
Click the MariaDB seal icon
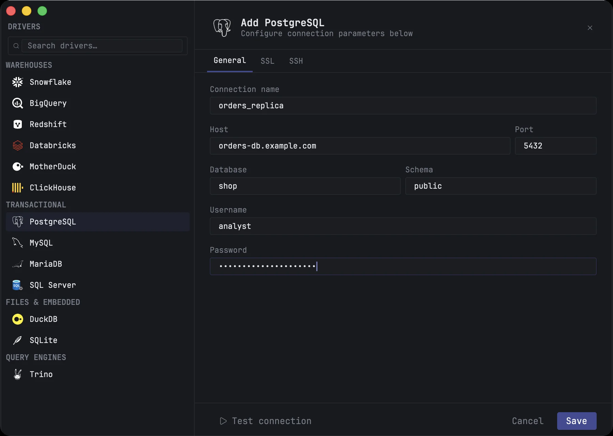[18, 264]
